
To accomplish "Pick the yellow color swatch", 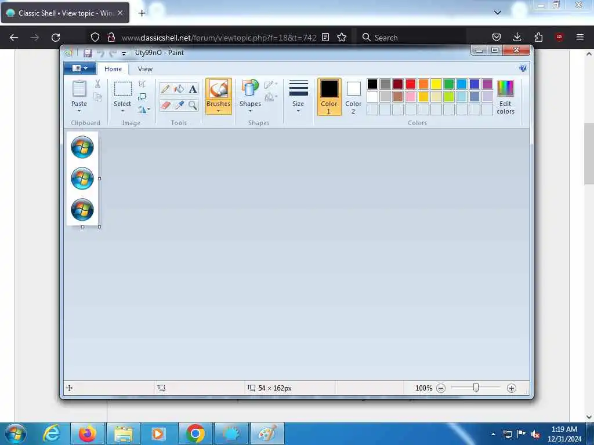I will [436, 84].
